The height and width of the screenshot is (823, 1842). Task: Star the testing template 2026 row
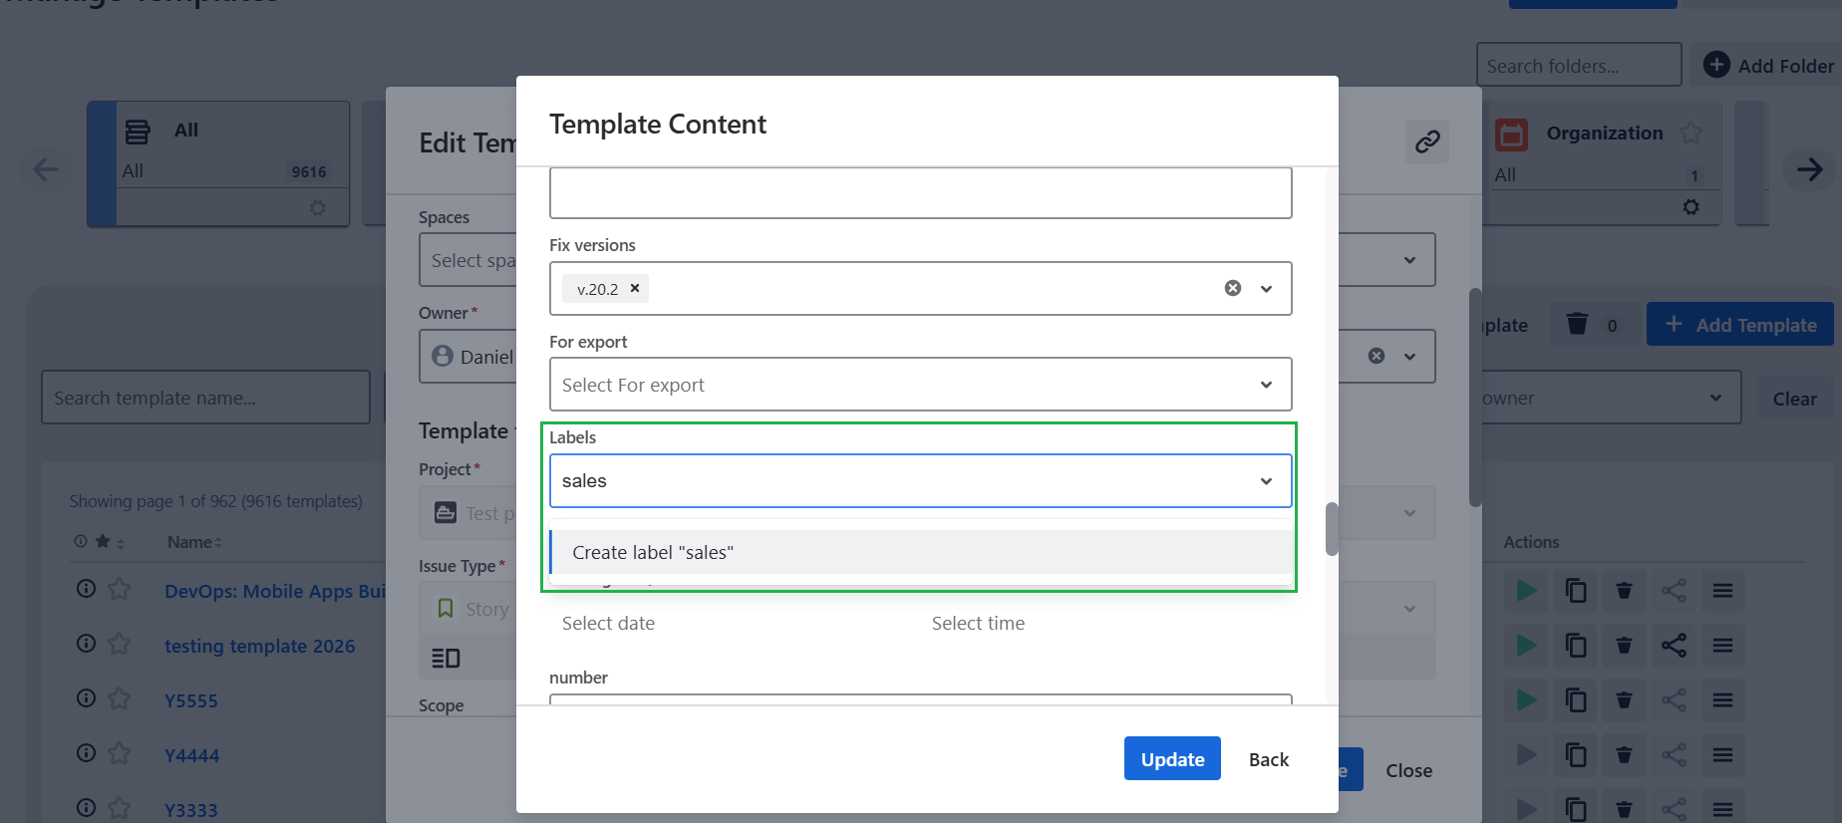120,645
